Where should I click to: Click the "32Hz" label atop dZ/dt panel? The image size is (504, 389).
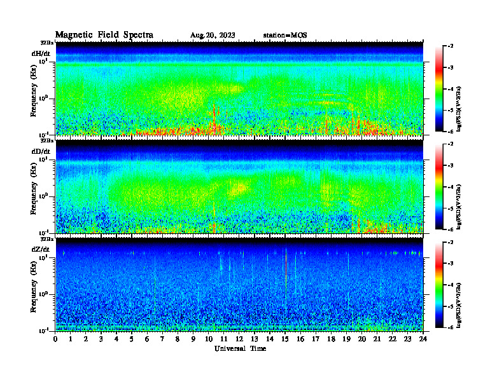click(47, 239)
